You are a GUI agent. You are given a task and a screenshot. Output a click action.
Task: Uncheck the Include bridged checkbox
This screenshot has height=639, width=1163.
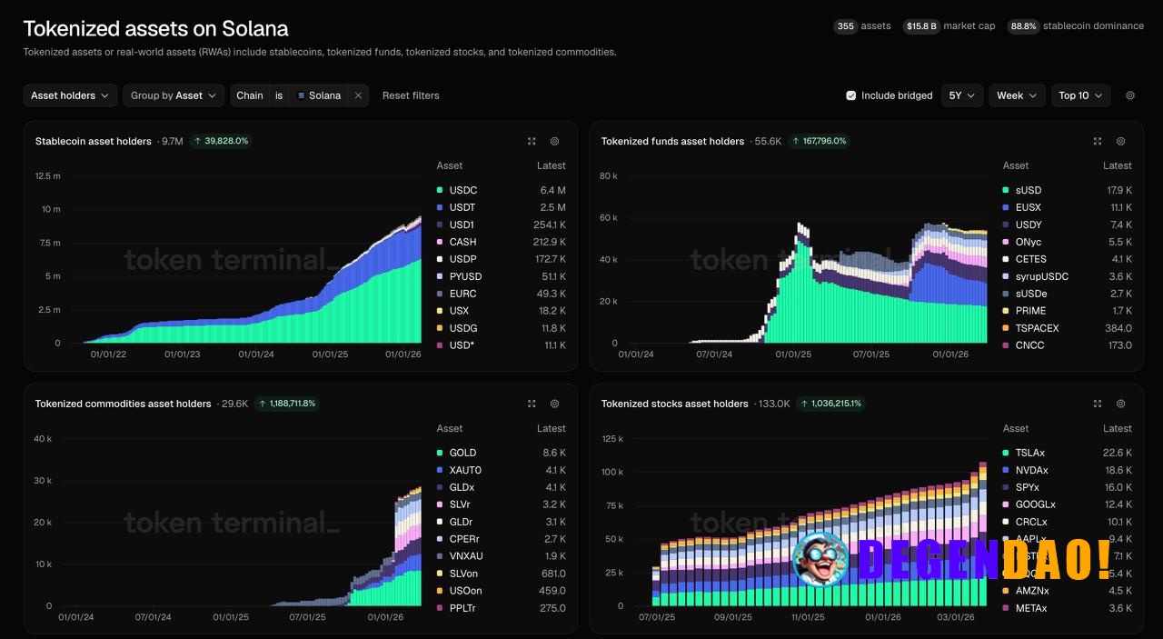(851, 95)
